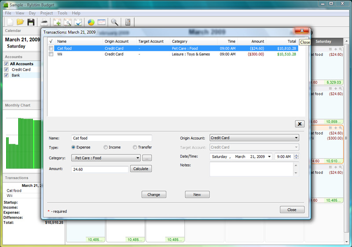The height and width of the screenshot is (247, 352).
Task: Click the plus icon in the 10,859 Saturday cell
Action: pyautogui.click(x=335, y=88)
